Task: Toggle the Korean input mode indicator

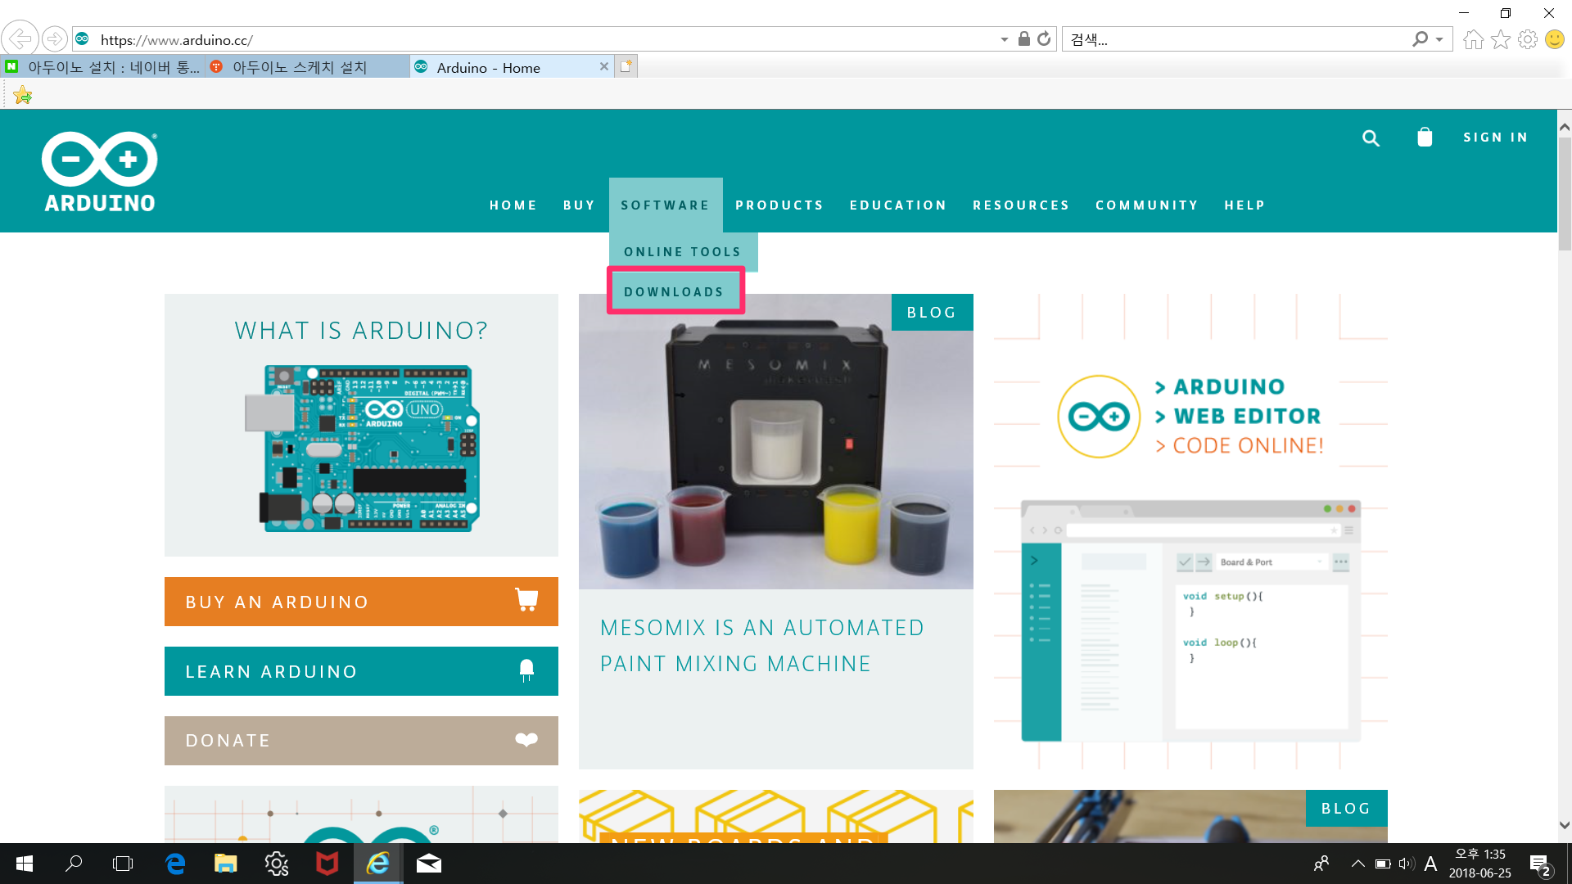Action: point(1430,864)
